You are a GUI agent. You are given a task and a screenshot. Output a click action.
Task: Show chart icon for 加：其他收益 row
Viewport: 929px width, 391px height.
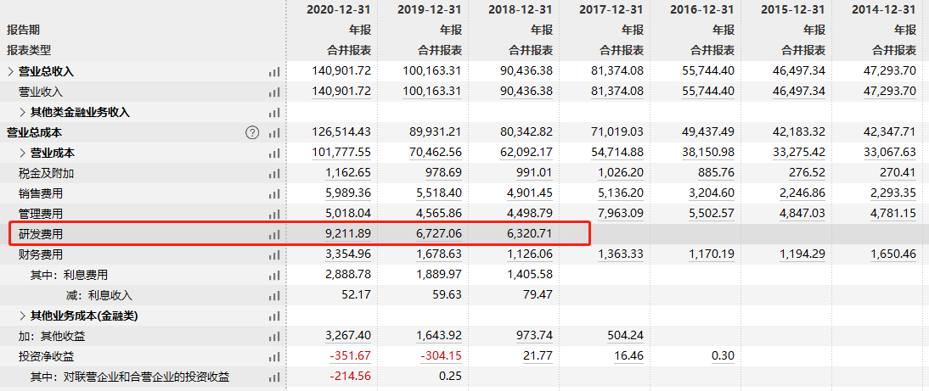pos(273,337)
